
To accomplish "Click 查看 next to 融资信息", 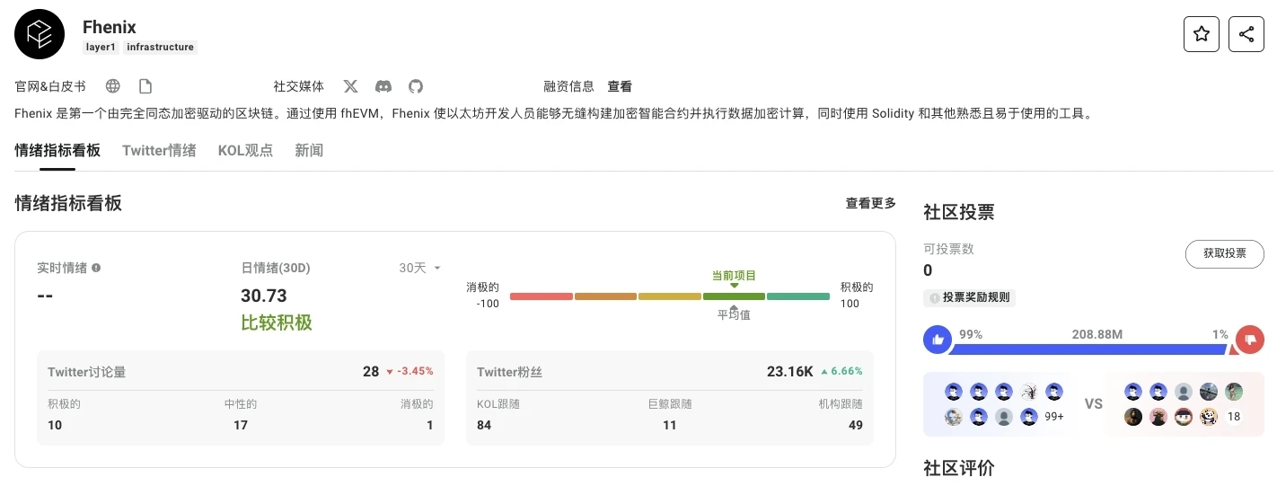I will [620, 86].
